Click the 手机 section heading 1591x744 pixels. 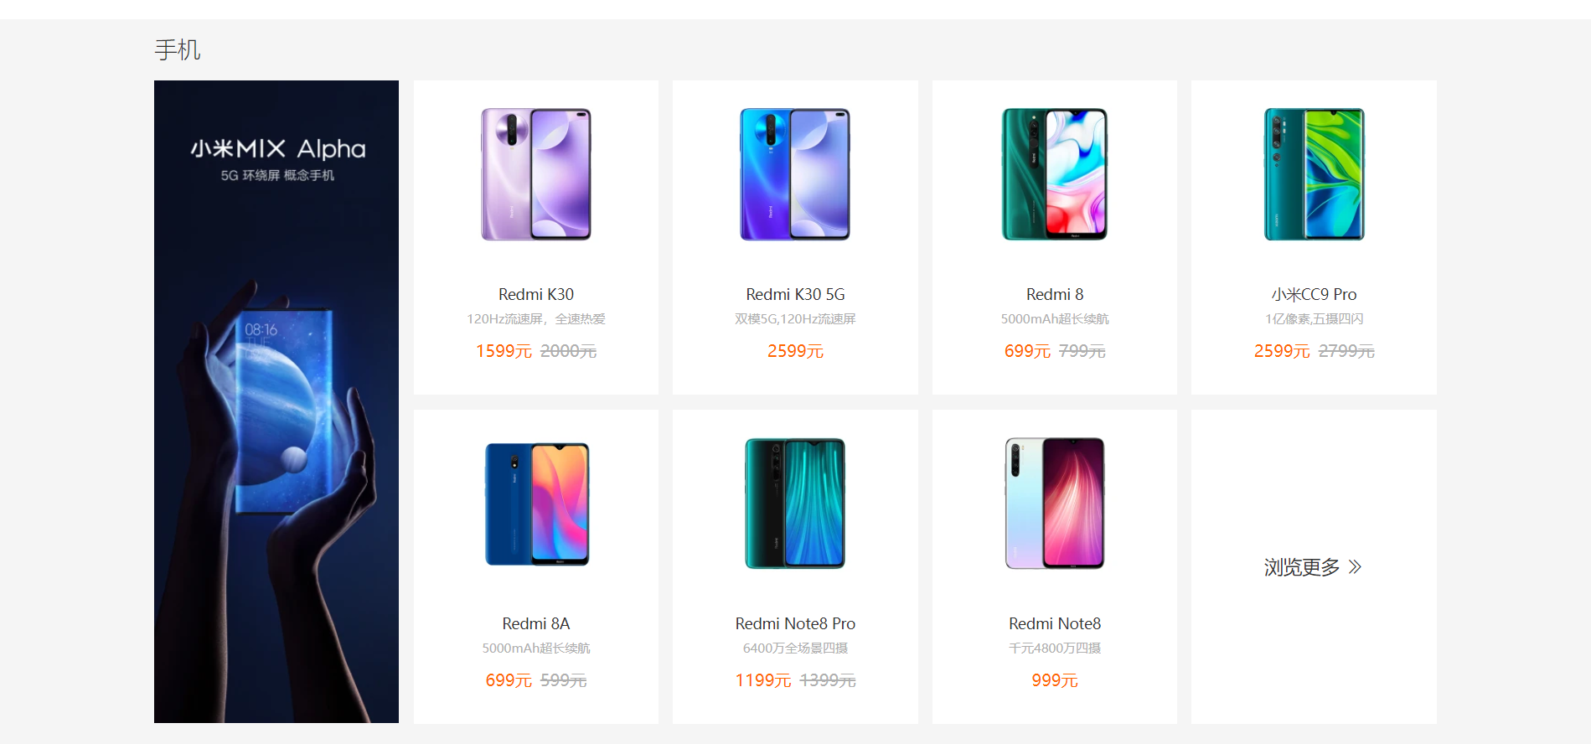(178, 50)
